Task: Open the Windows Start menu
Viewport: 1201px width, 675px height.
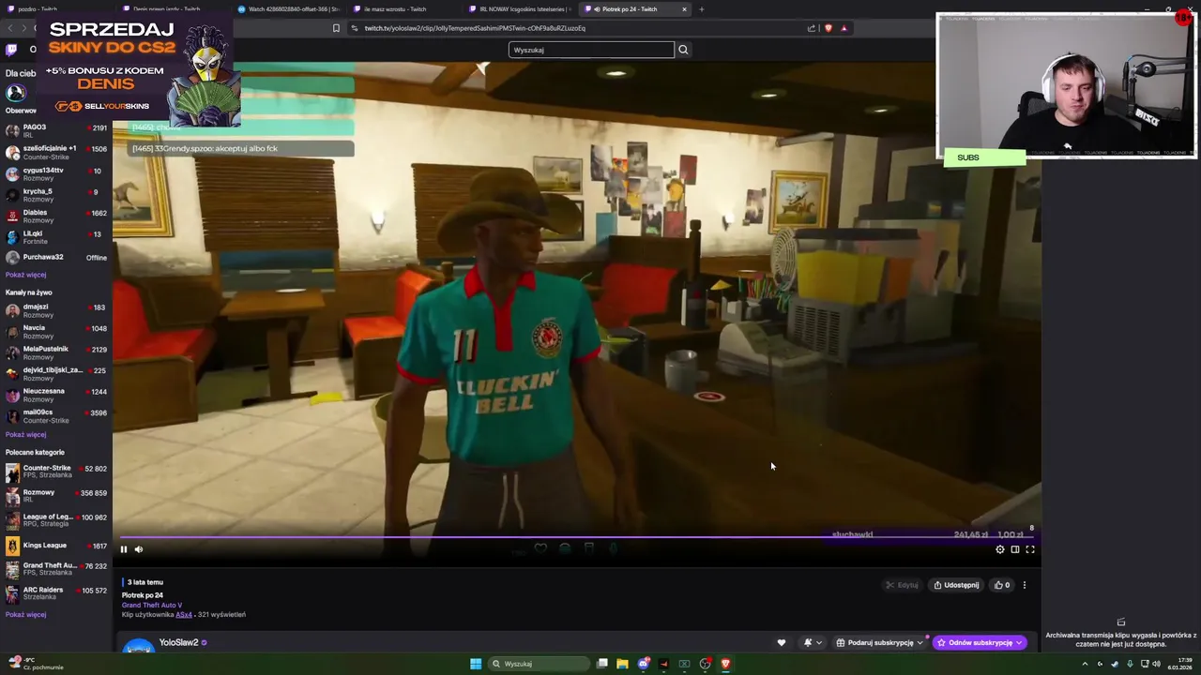Action: tap(476, 664)
